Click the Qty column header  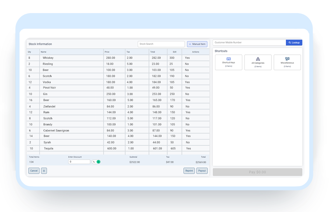[x=29, y=52]
